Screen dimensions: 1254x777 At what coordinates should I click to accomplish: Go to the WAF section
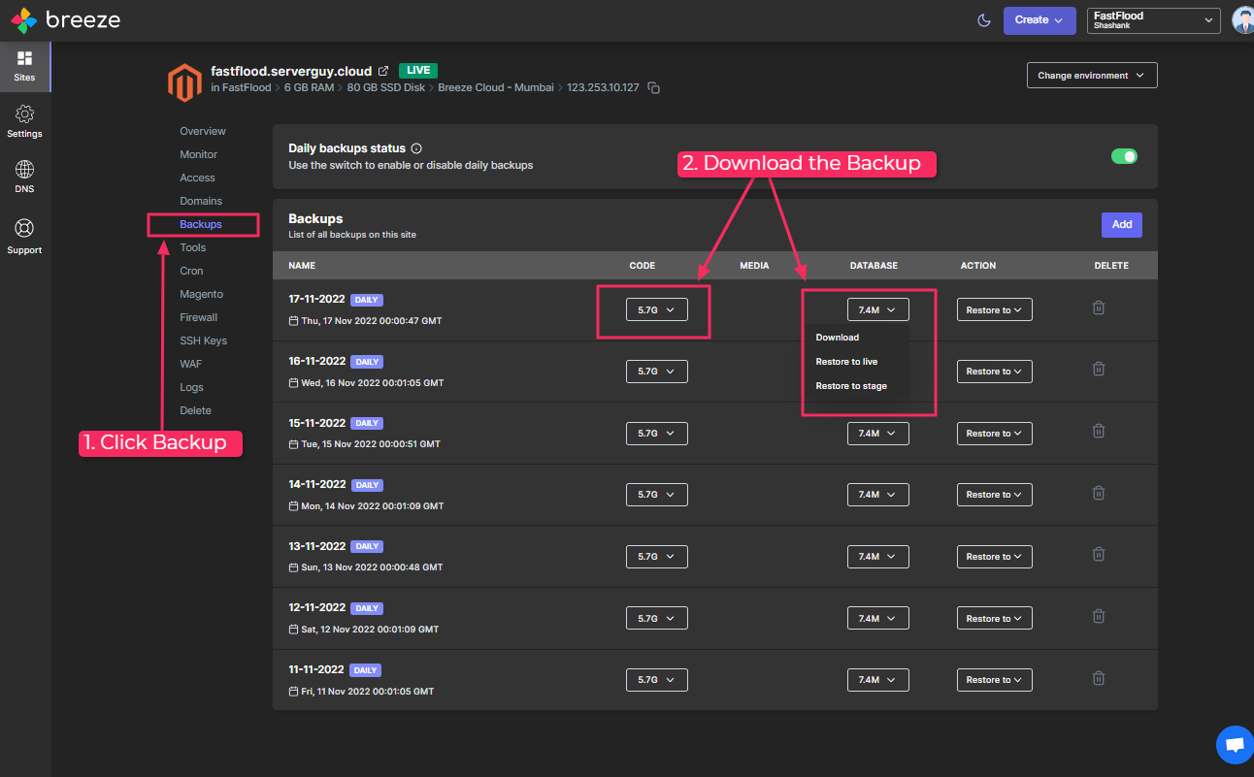click(x=191, y=364)
